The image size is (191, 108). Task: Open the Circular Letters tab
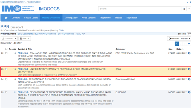click(31, 18)
